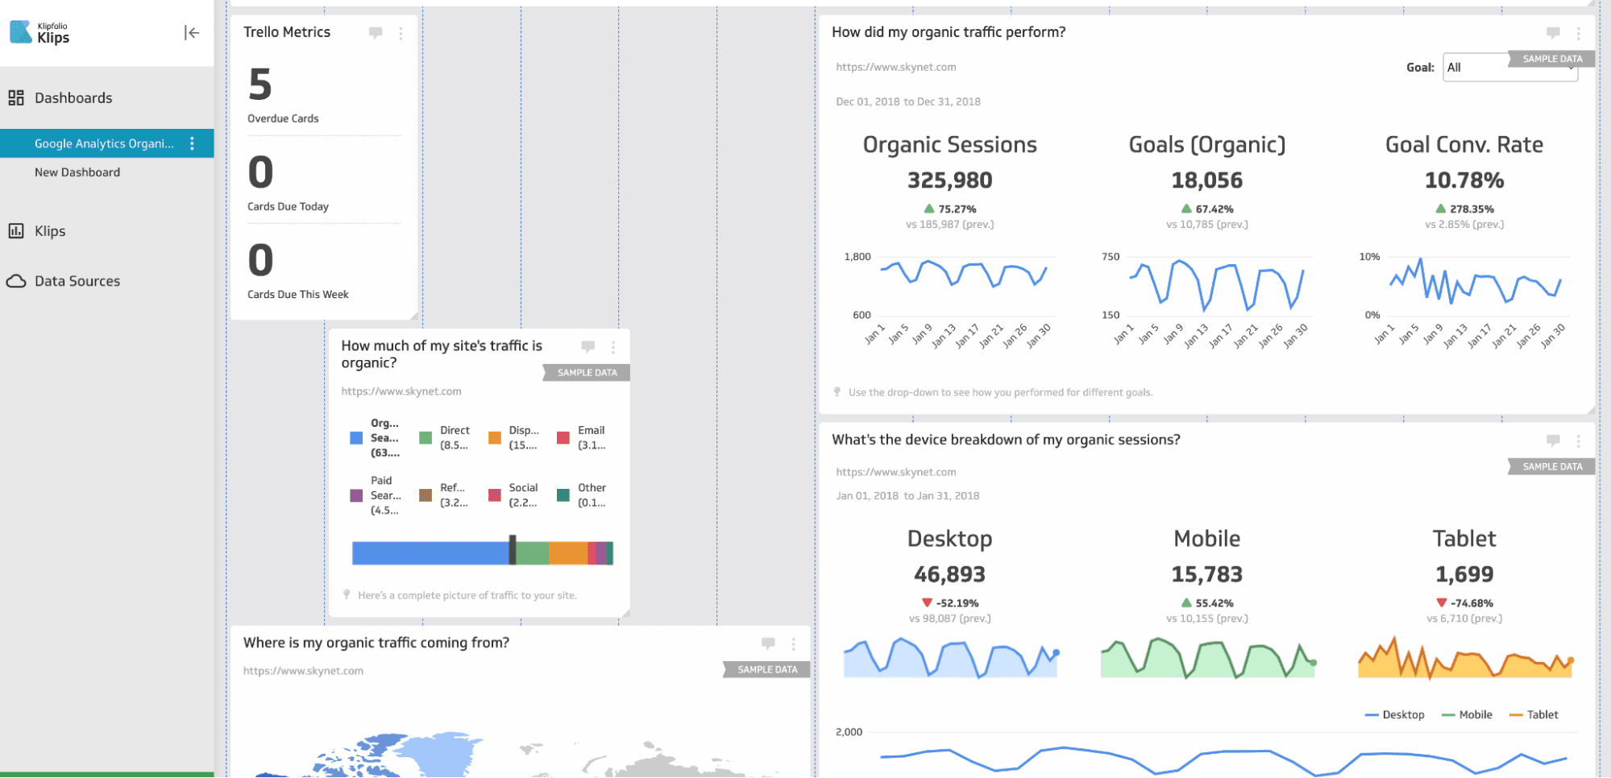Image resolution: width=1611 pixels, height=778 pixels.
Task: Open three-dot menu of site traffic klip
Action: click(613, 347)
